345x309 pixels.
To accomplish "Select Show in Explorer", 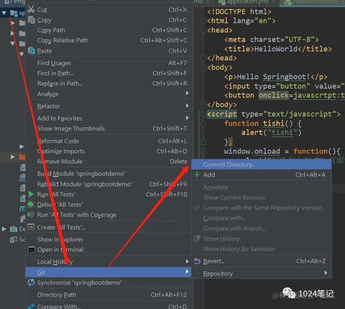I will pyautogui.click(x=109, y=240).
